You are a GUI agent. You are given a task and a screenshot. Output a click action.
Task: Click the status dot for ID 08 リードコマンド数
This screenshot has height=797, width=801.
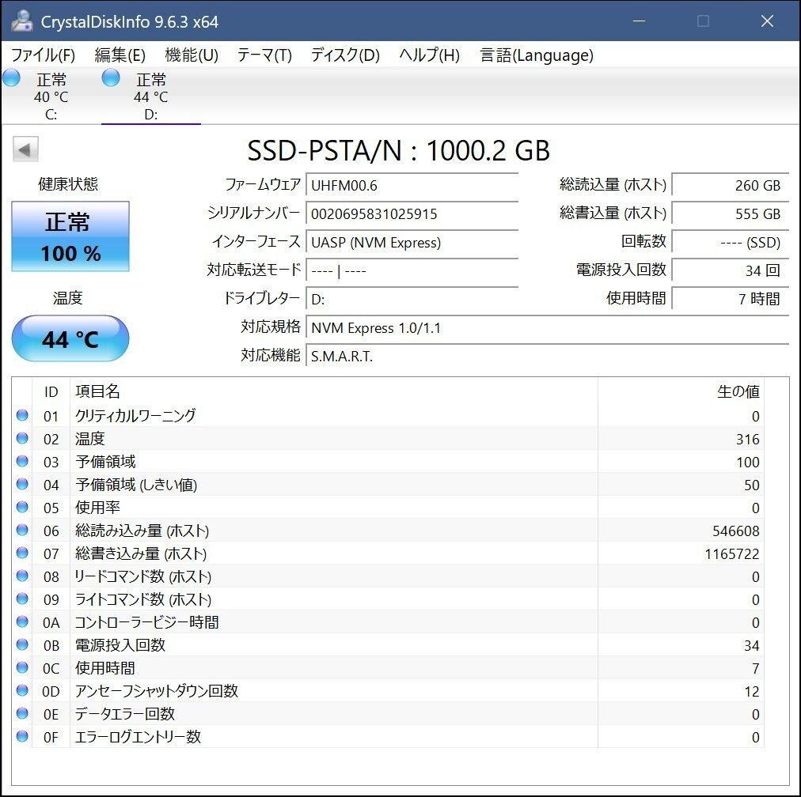point(22,576)
